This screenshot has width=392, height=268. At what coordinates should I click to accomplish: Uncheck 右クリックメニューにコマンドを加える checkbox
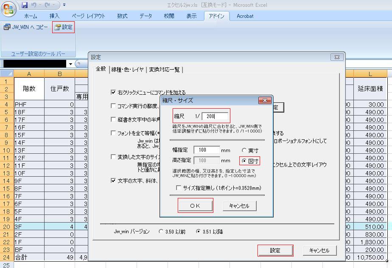[113, 92]
